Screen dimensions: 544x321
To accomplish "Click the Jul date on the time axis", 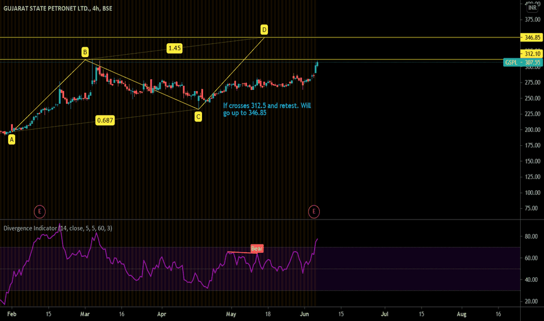I will tap(385, 314).
